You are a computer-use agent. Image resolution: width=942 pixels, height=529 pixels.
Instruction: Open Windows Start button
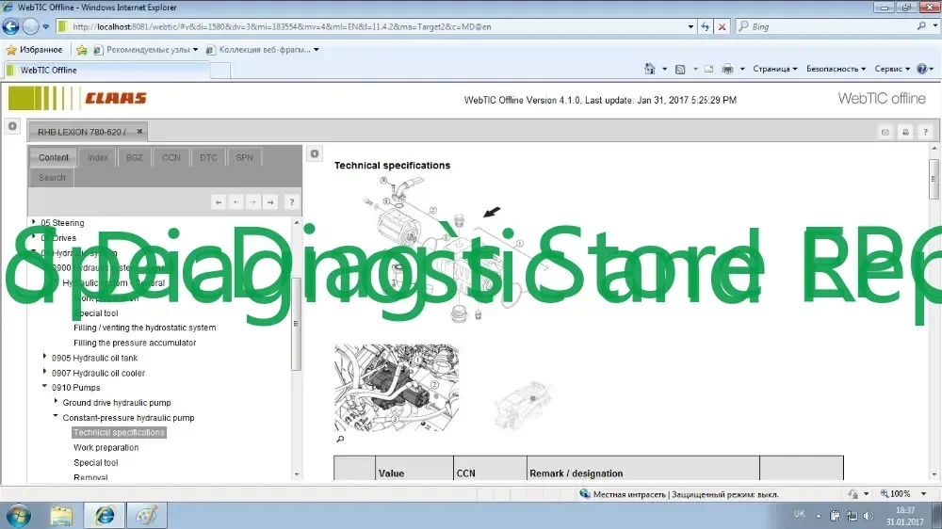click(x=18, y=516)
